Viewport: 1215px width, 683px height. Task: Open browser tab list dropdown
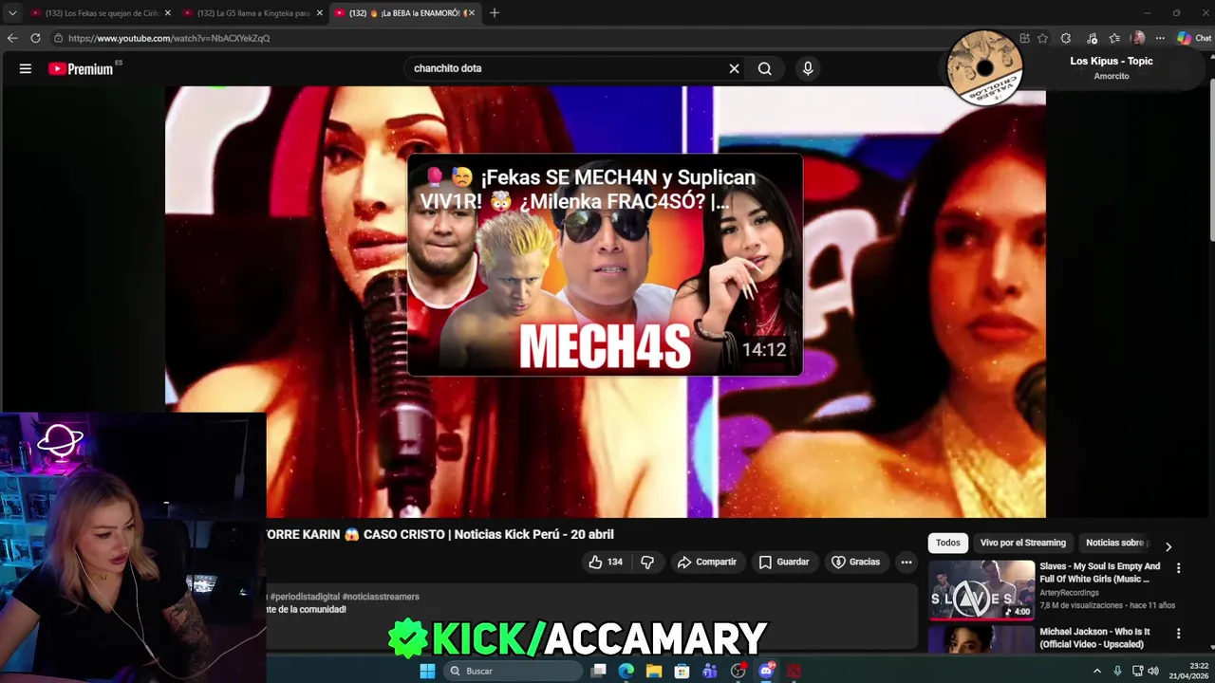(x=12, y=13)
